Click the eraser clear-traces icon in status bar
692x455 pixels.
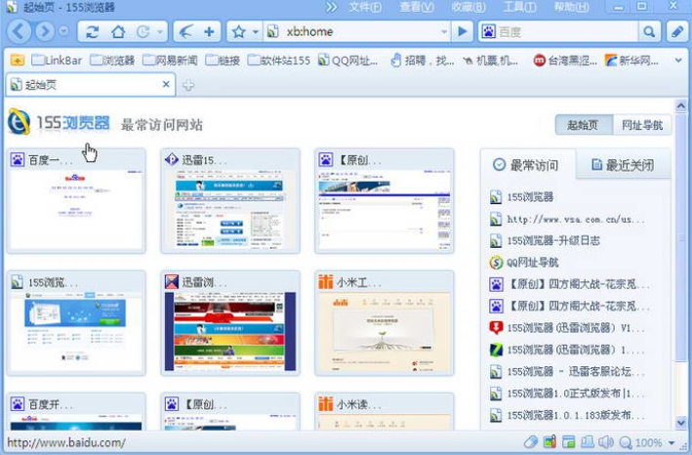click(531, 441)
